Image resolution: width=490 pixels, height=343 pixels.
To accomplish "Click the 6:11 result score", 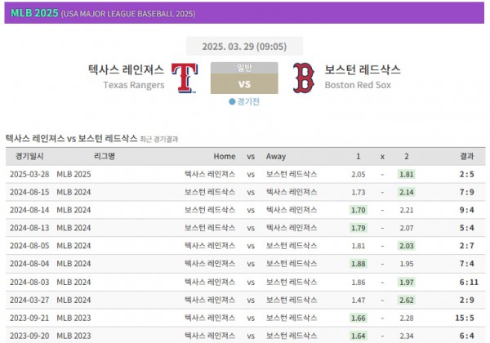I will (466, 282).
